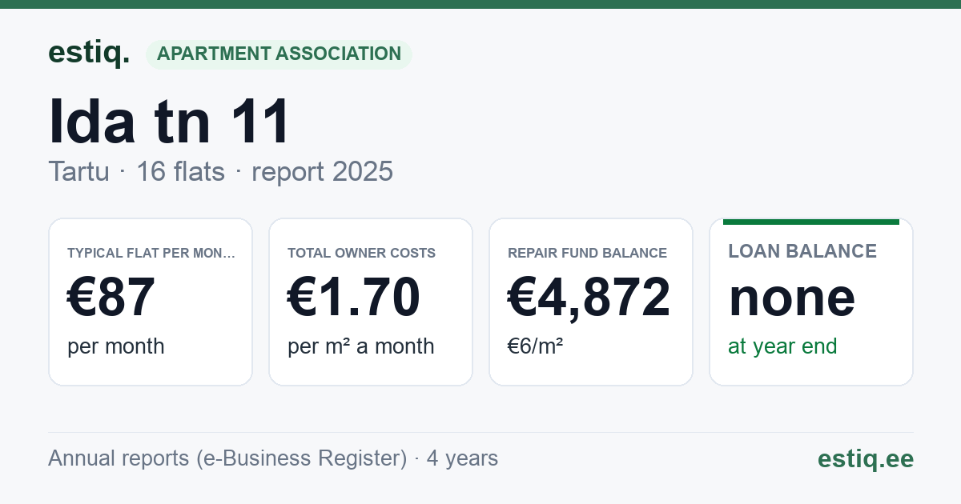961x504 pixels.
Task: Click 'per m² a month' text
Action: pyautogui.click(x=360, y=346)
